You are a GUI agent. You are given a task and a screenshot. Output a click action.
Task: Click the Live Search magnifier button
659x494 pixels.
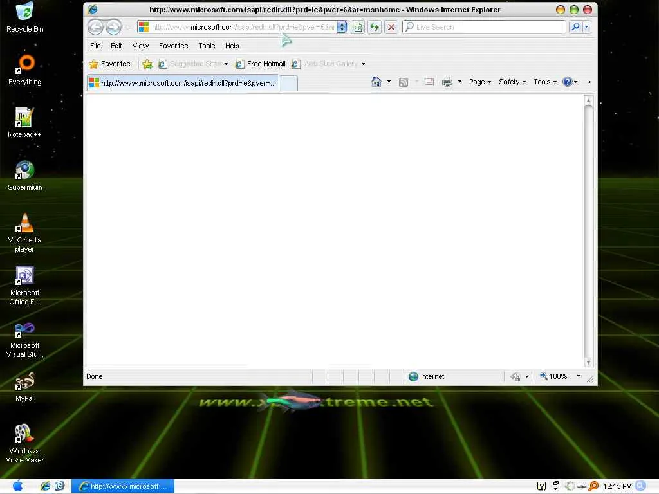(x=575, y=27)
